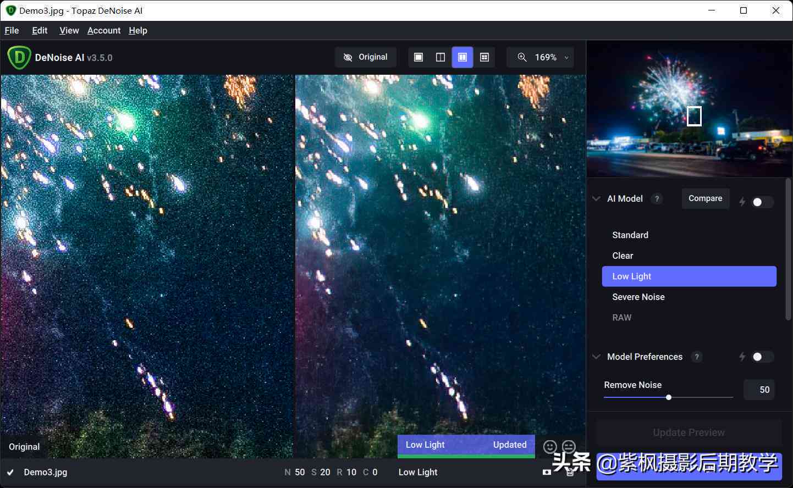Click the Model Preferences help question mark
The width and height of the screenshot is (793, 488).
697,357
